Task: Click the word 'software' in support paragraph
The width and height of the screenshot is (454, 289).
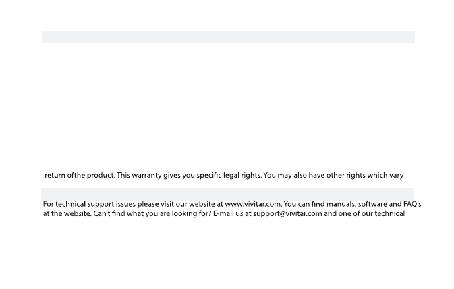Action: [372, 205]
